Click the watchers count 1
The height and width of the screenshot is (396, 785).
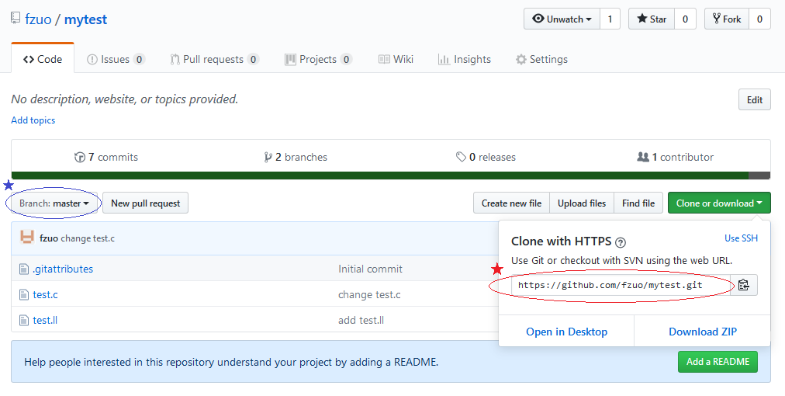click(610, 19)
